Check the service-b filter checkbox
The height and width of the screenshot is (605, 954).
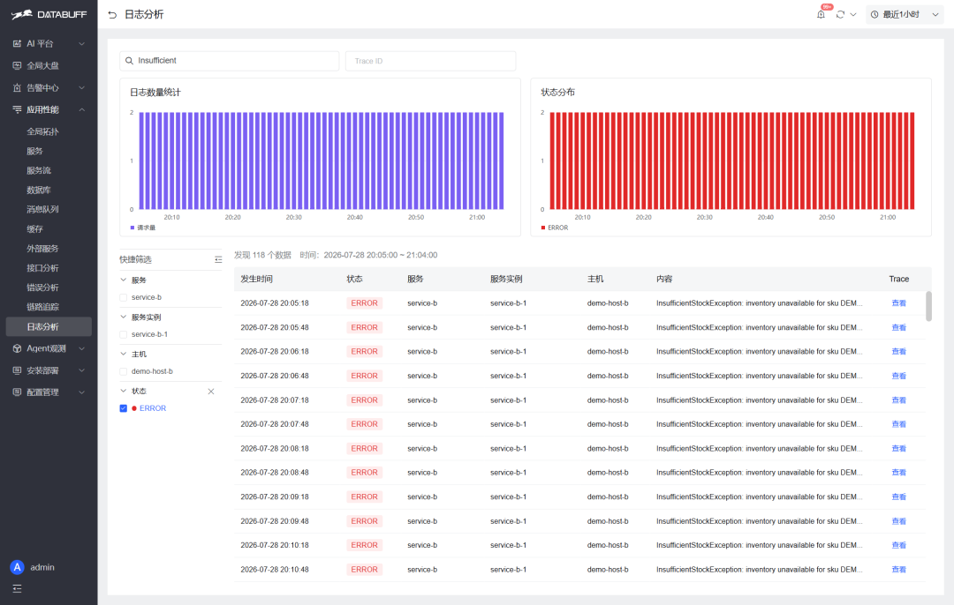pos(124,297)
